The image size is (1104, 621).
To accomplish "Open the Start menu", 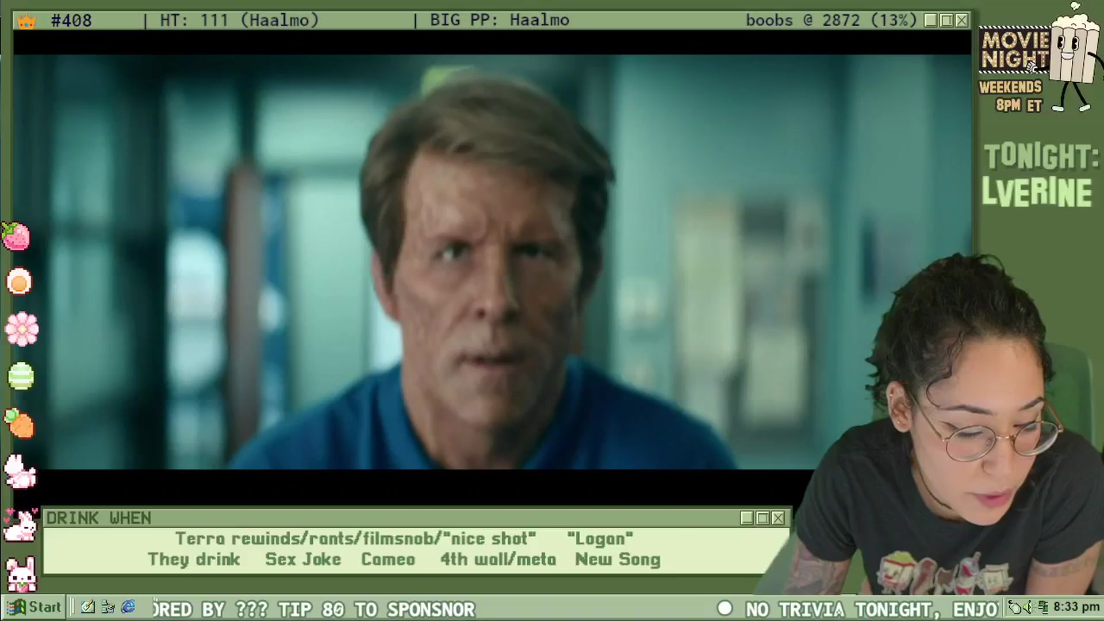I will click(34, 607).
